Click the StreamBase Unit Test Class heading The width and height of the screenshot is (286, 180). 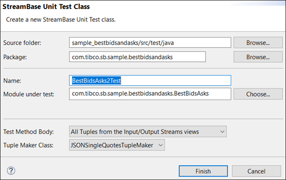coord(46,7)
